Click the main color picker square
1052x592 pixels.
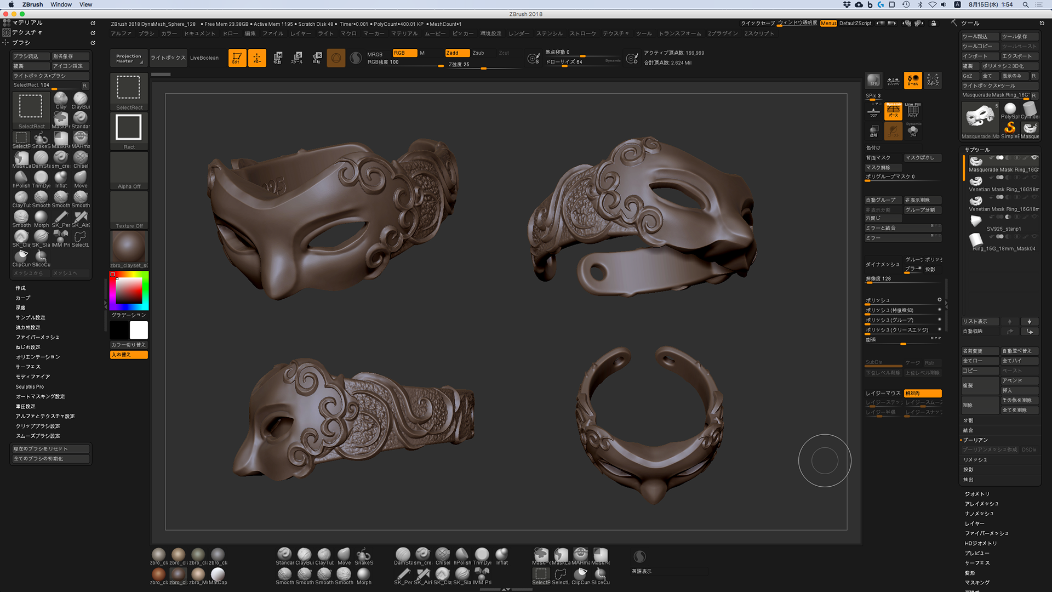[129, 290]
